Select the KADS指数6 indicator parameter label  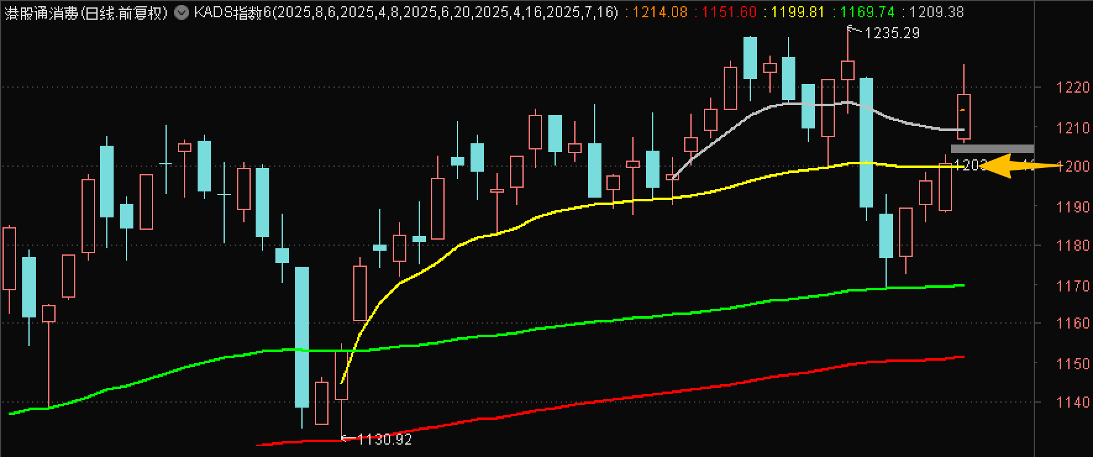tap(406, 12)
